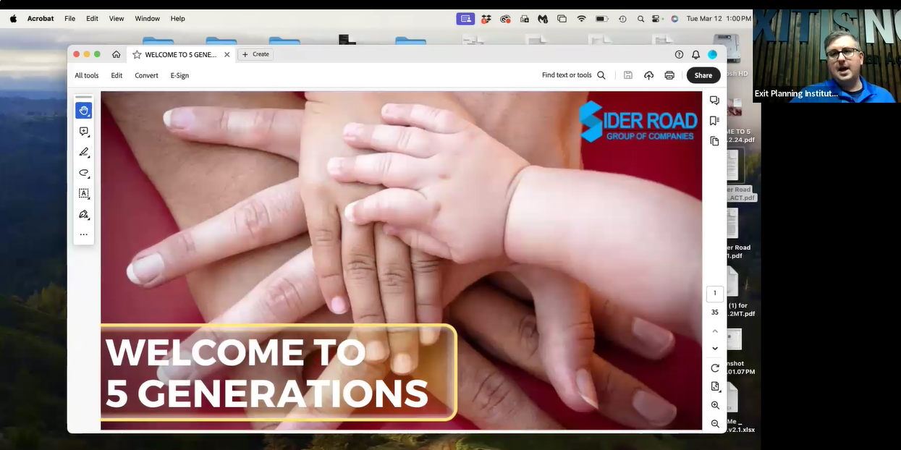Image resolution: width=901 pixels, height=450 pixels.
Task: Go to the next page with the down chevron
Action: 715,349
